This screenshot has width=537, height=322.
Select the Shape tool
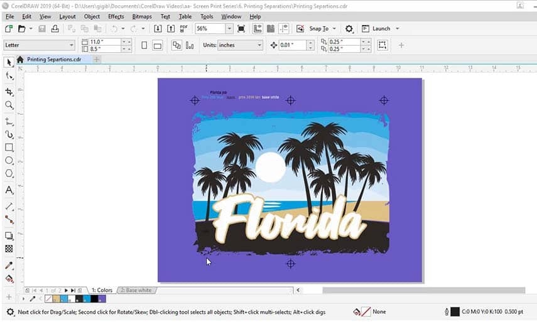click(x=9, y=76)
